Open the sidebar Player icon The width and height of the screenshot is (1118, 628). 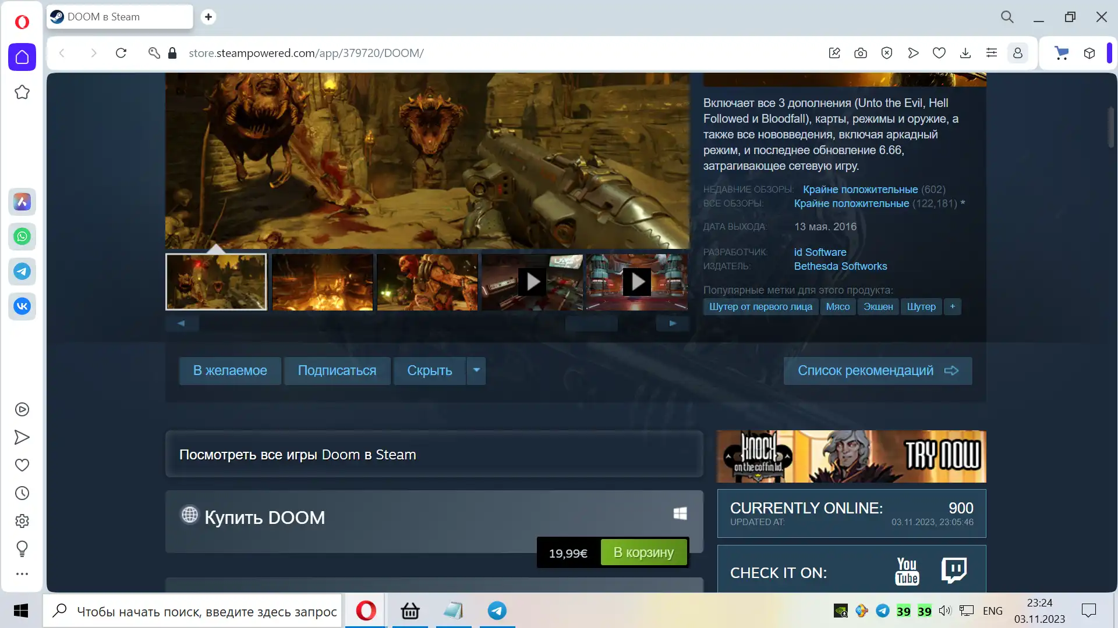point(22,409)
